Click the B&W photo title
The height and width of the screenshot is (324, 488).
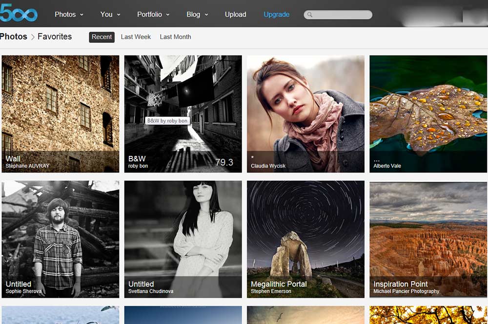click(x=137, y=159)
